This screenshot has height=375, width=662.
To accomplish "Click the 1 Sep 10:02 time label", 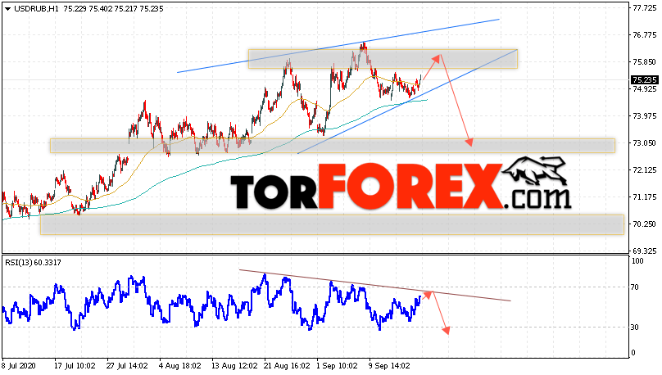I will (337, 366).
